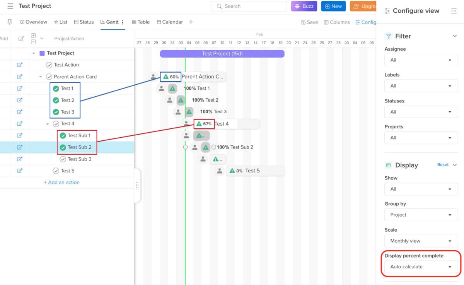Collapse all rows with the minus box icon
464x285 pixels.
tap(33, 41)
